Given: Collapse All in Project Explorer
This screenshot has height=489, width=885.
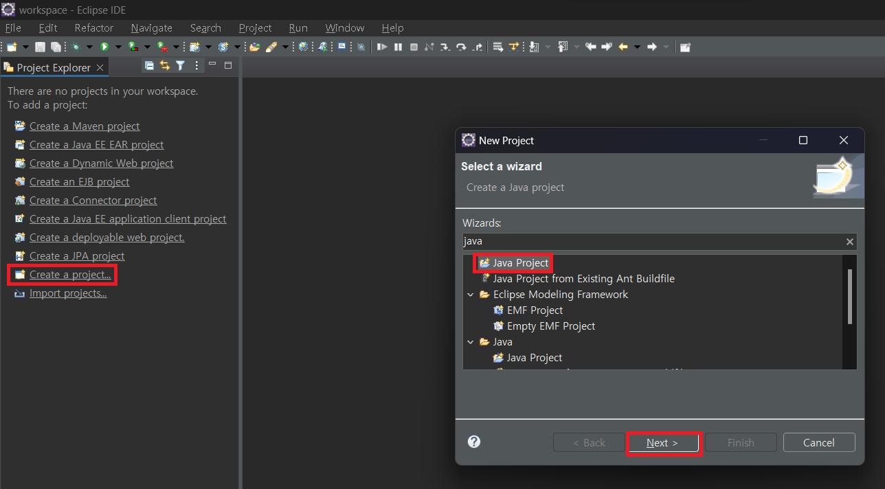Looking at the screenshot, I should click(x=149, y=65).
